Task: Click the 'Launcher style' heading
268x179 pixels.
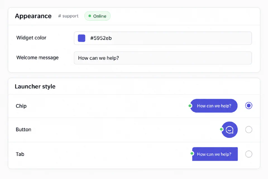Action: 35,86
